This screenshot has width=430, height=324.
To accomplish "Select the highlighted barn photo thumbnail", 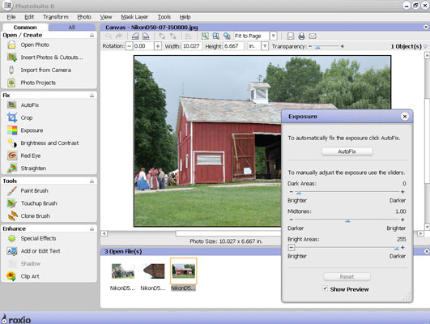I will tap(184, 271).
